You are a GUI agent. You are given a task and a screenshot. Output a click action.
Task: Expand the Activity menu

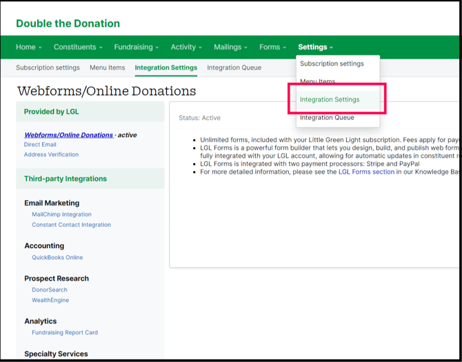(186, 47)
